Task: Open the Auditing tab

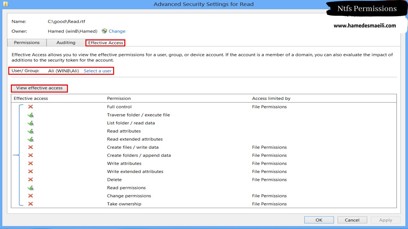Action: (66, 43)
